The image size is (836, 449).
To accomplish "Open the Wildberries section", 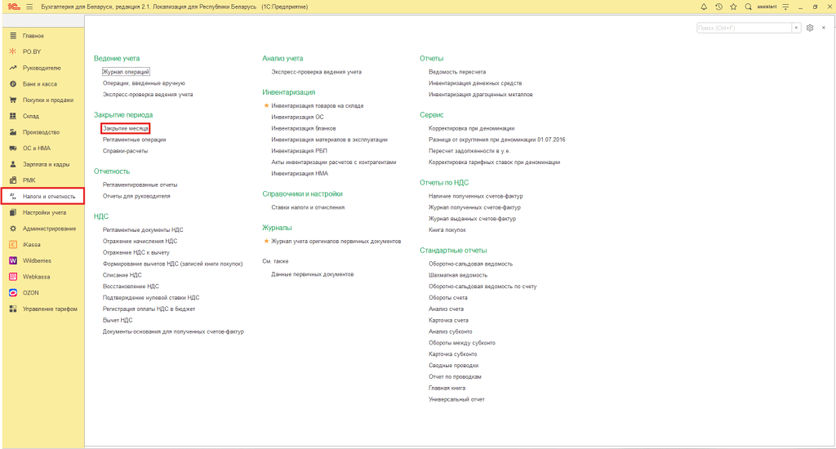I will pyautogui.click(x=37, y=260).
